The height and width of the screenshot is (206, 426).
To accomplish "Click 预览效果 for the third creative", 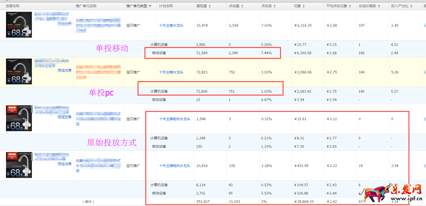I will click(x=64, y=117).
